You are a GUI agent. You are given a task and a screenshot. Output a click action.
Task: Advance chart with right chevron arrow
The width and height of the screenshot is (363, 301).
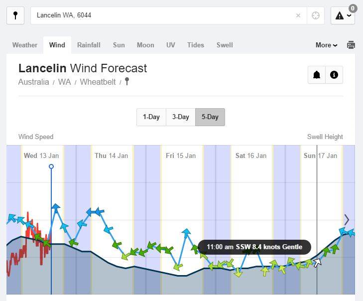point(347,219)
